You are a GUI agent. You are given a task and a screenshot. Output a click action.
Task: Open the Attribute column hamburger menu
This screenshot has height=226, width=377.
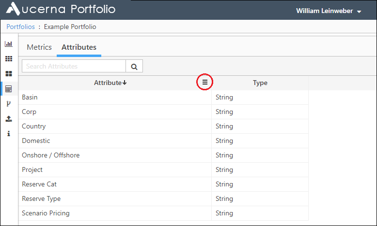(205, 82)
